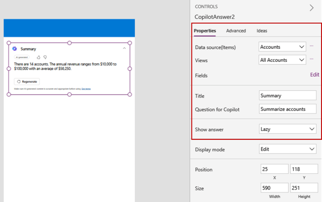Expand the Controls pane chevron arrow
The image size is (322, 202).
(x=311, y=8)
